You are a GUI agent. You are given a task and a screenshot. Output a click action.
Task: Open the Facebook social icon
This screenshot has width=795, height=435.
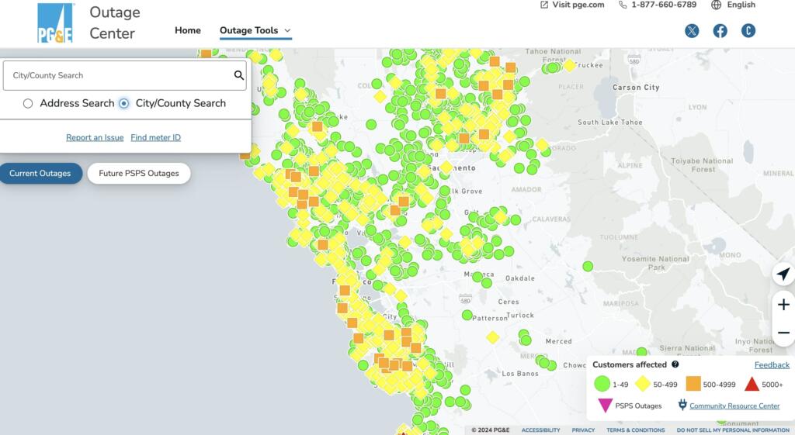720,31
